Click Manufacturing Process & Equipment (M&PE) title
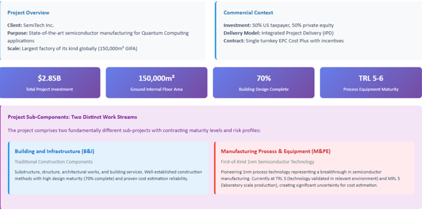This screenshot has width=422, height=211. point(276,151)
